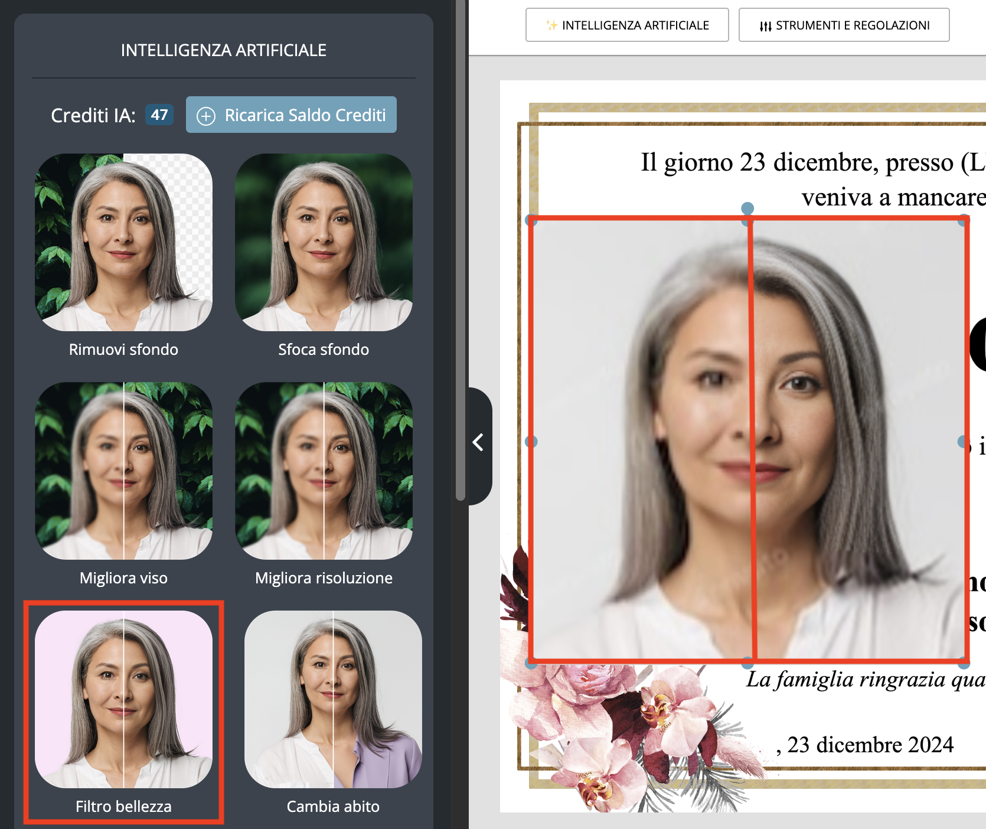Choose the Migliora viso enhancement

123,472
